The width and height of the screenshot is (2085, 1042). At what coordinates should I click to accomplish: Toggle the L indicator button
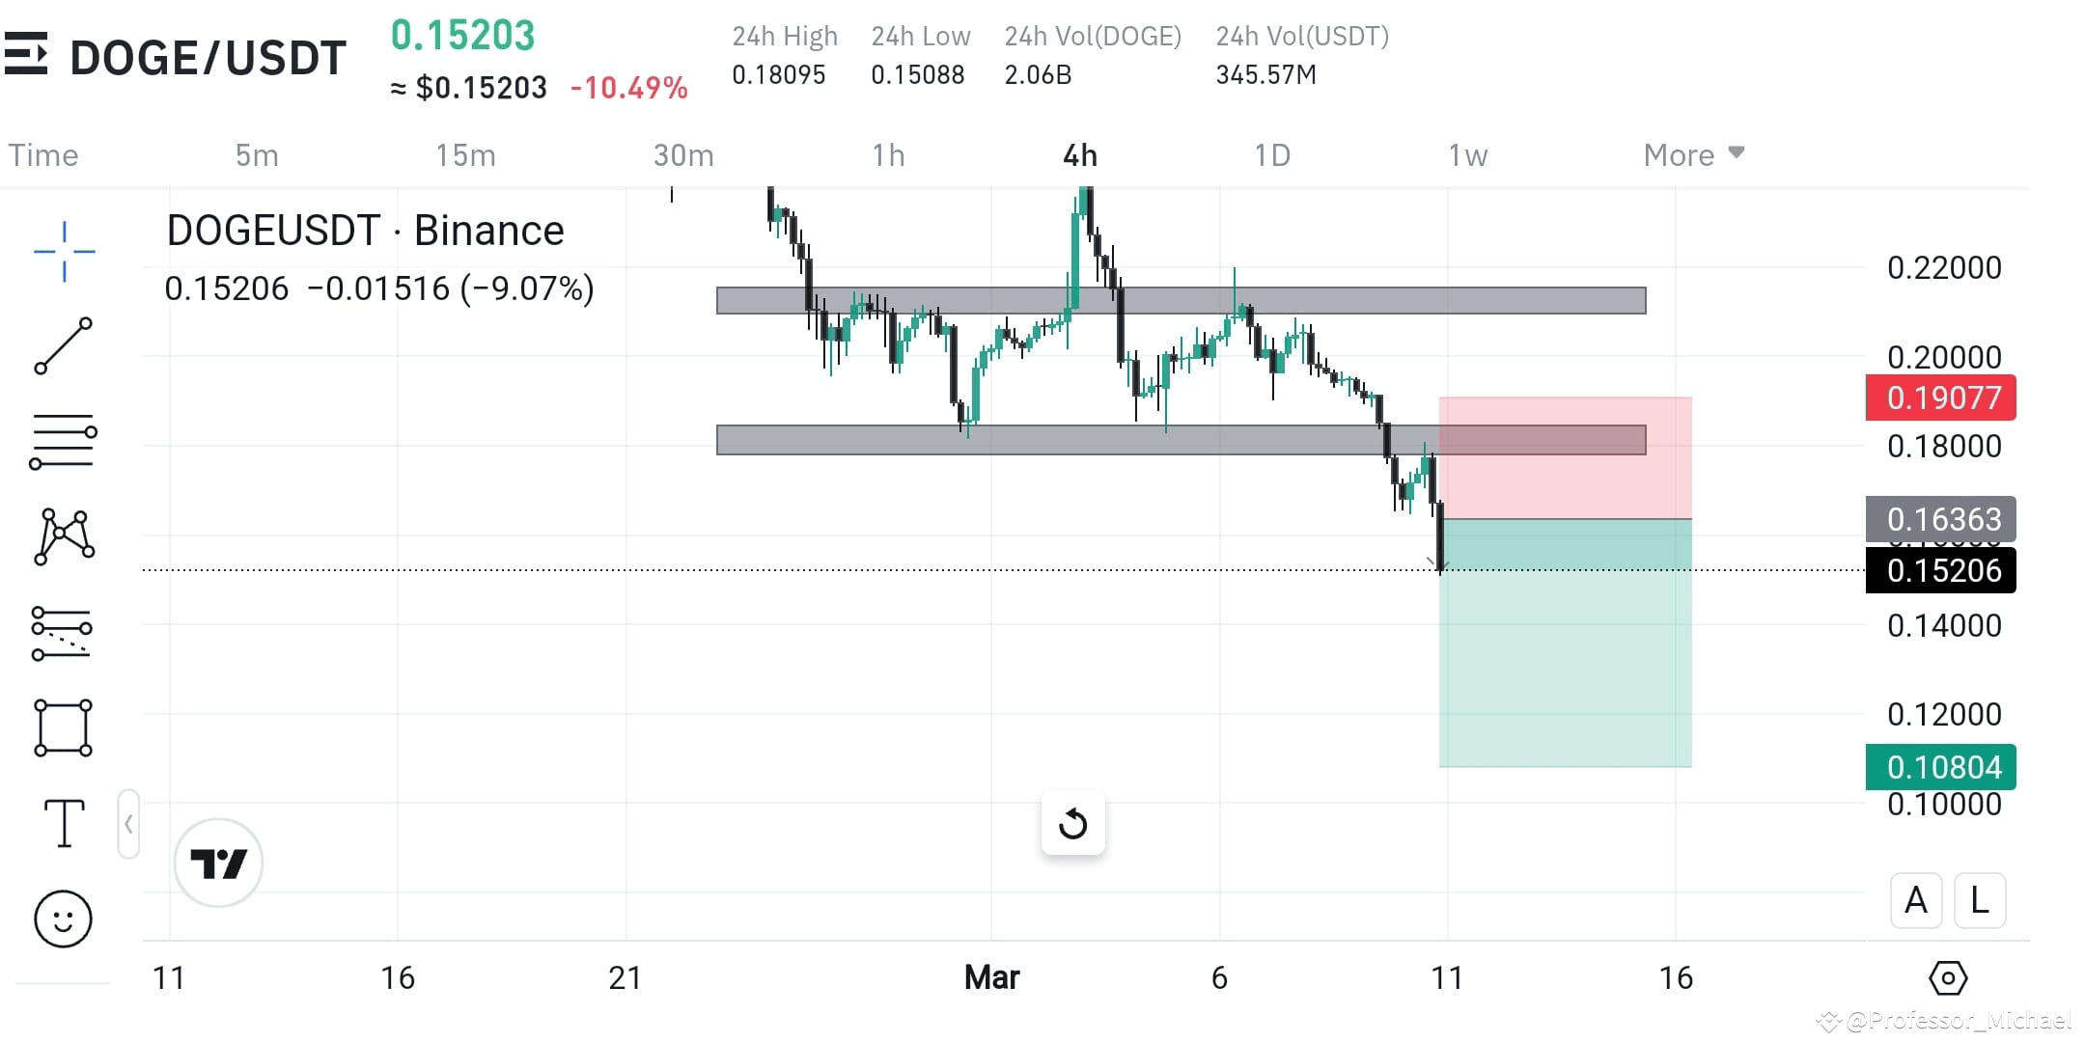tap(1980, 899)
